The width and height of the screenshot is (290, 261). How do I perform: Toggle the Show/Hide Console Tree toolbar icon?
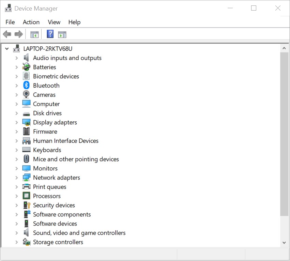tap(34, 34)
